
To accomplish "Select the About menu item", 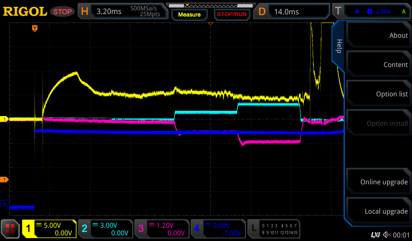I will pyautogui.click(x=379, y=35).
